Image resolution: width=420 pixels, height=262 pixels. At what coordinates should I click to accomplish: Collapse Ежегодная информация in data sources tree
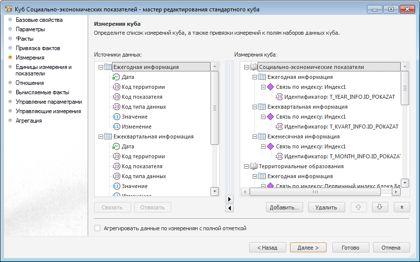tap(101, 67)
